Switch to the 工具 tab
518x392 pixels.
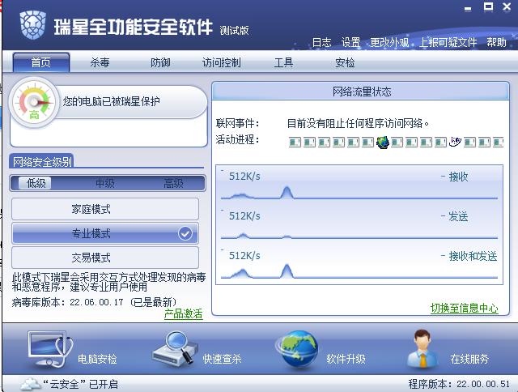[283, 62]
